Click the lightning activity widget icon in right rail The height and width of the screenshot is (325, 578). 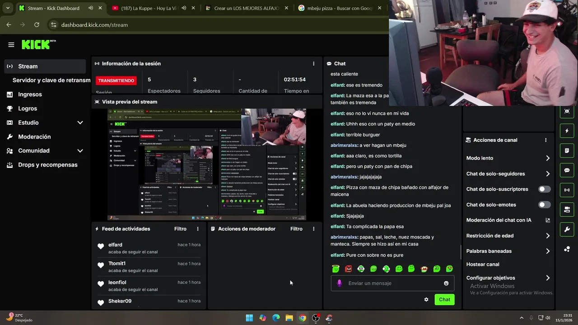567,131
